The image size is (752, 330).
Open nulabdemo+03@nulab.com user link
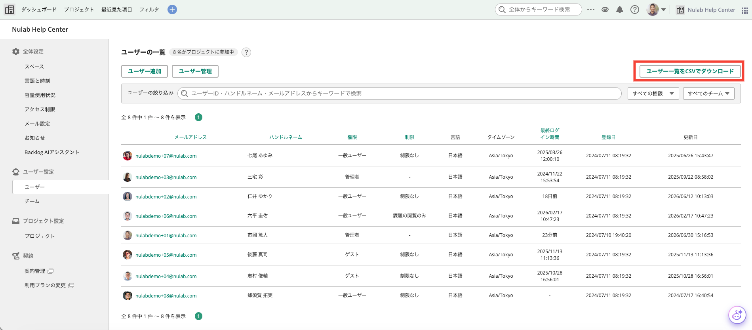(166, 177)
